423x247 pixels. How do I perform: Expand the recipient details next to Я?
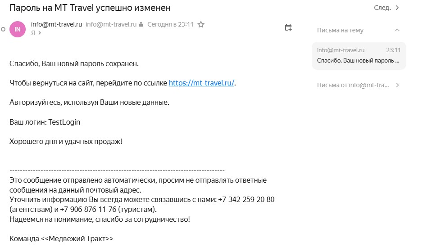pos(39,33)
